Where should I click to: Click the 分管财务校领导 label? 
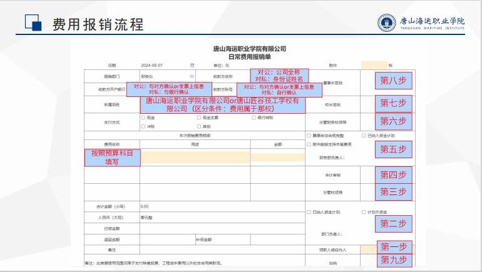point(332,123)
